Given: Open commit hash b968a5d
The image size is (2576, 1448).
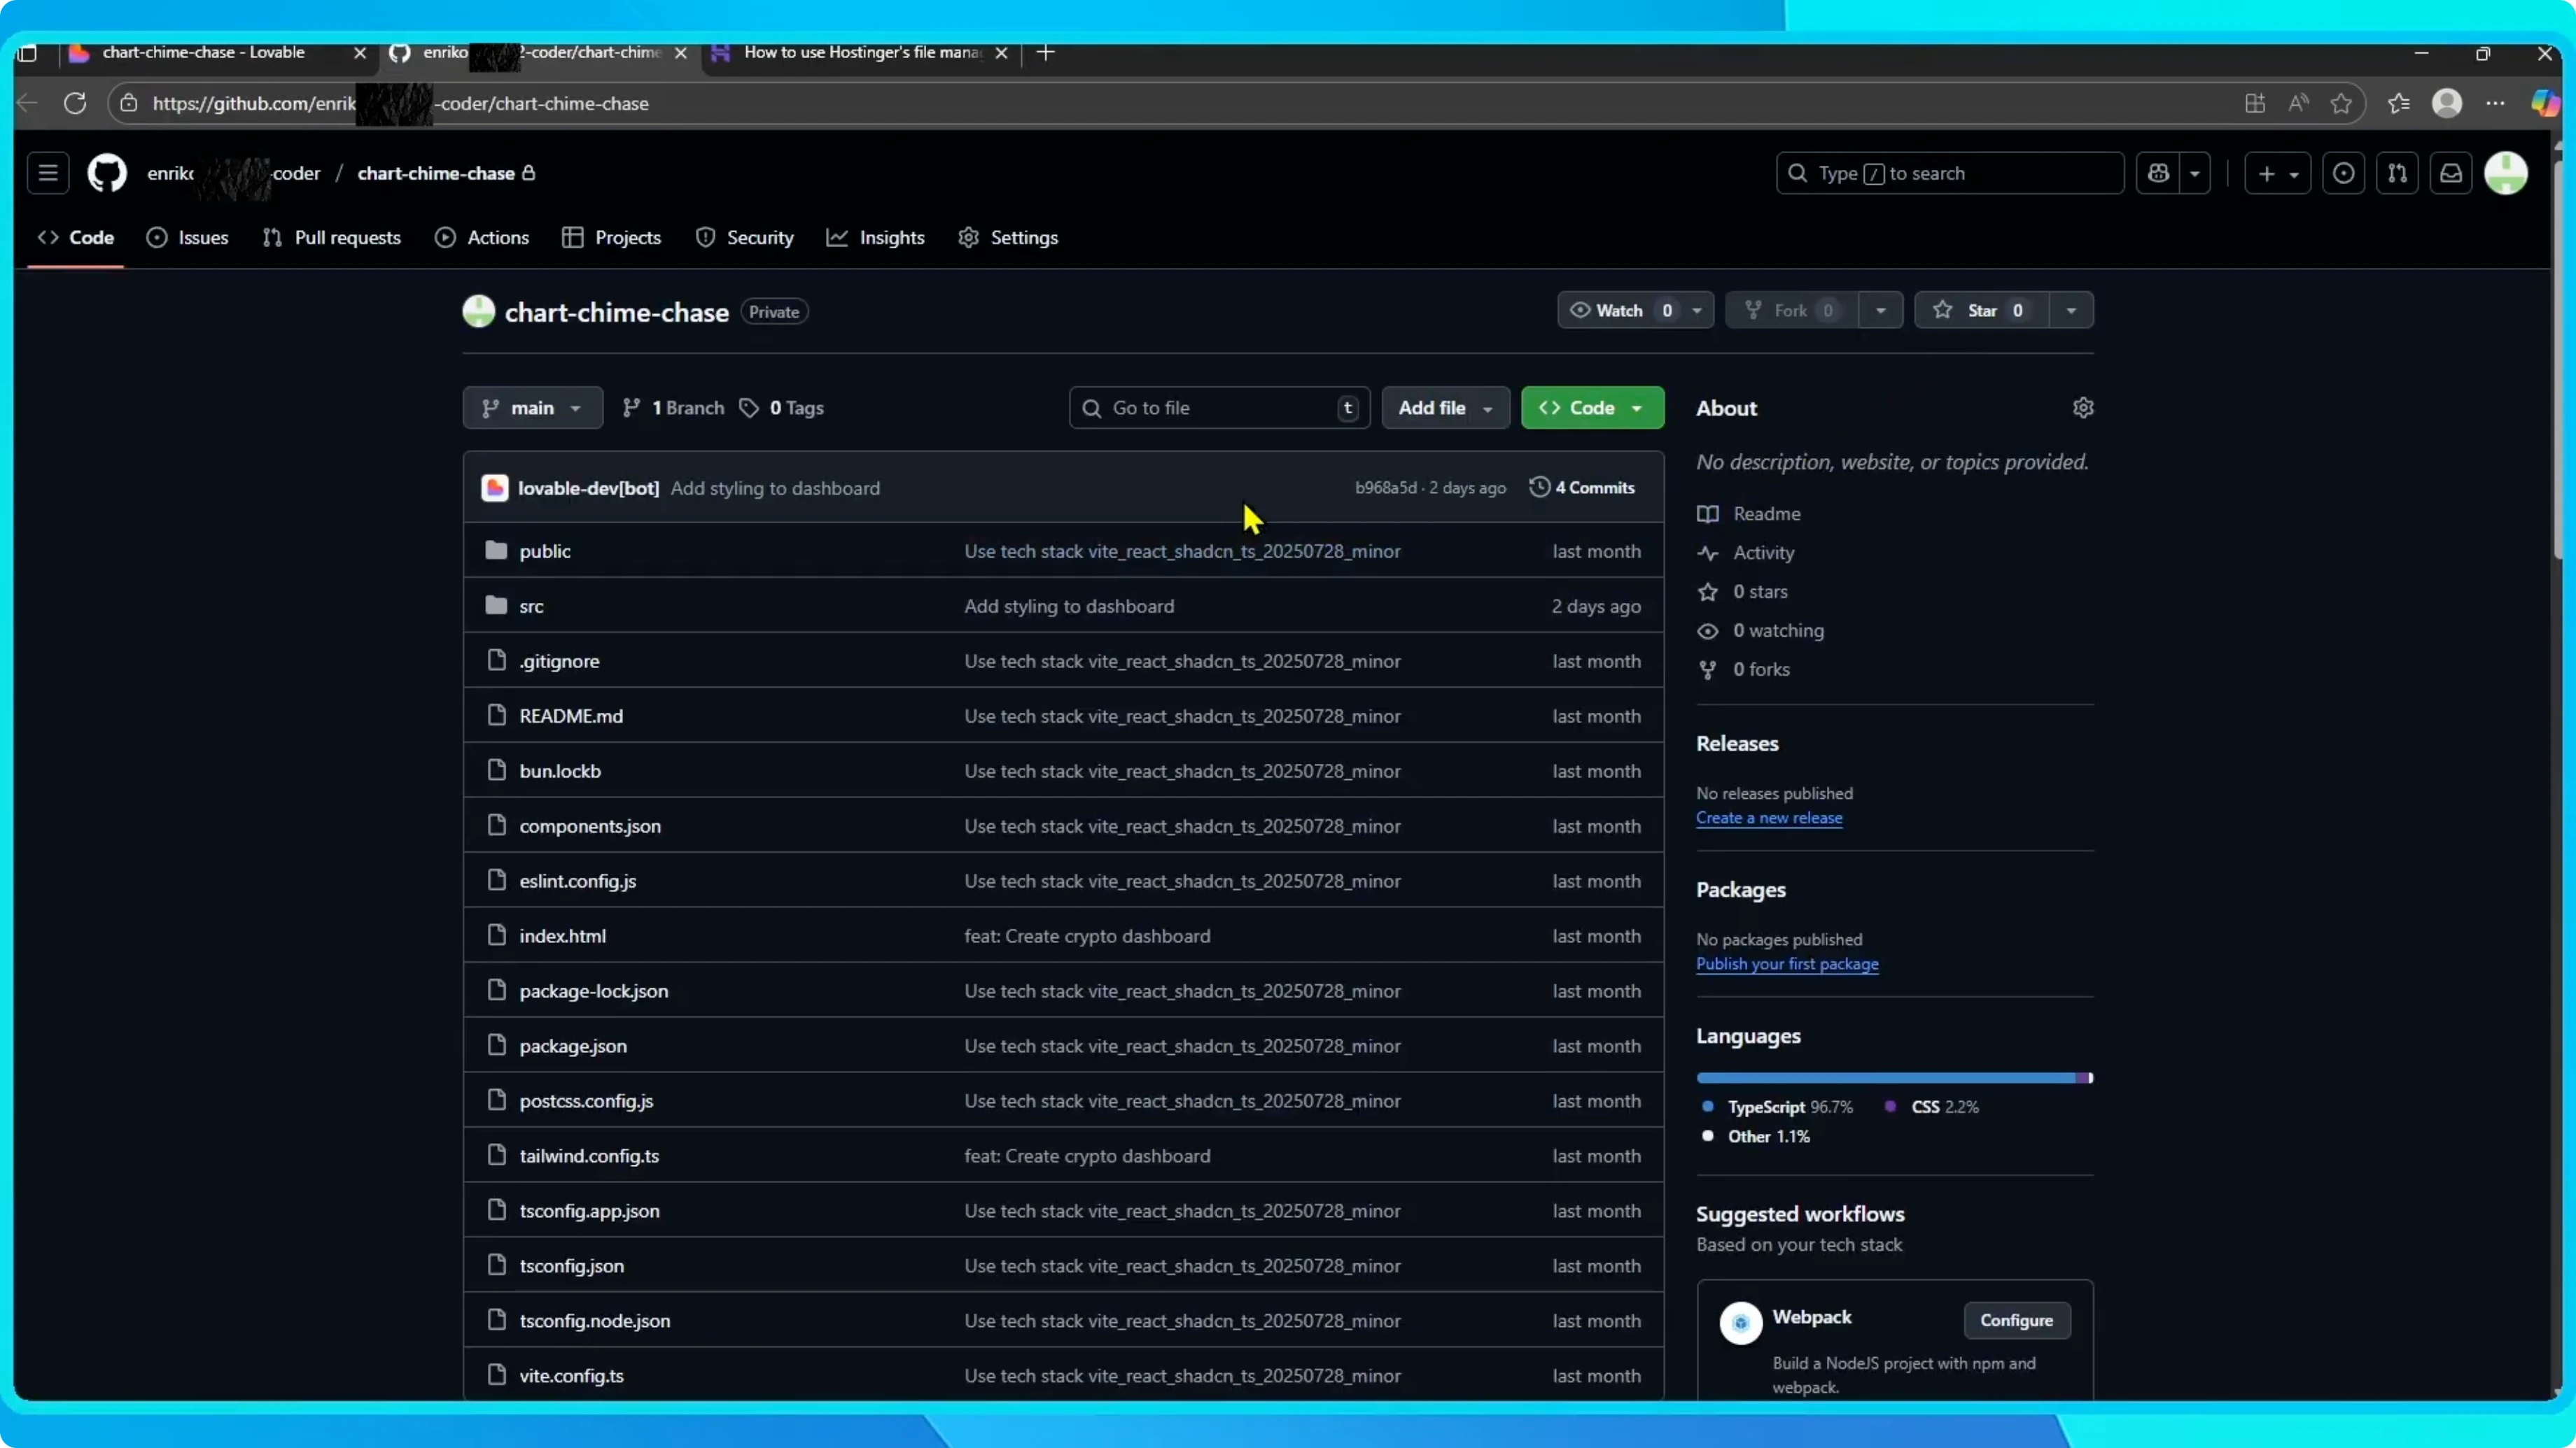Looking at the screenshot, I should pos(1385,488).
